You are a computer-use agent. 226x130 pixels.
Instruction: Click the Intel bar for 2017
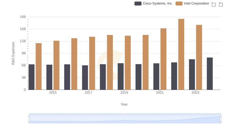(x=92, y=63)
